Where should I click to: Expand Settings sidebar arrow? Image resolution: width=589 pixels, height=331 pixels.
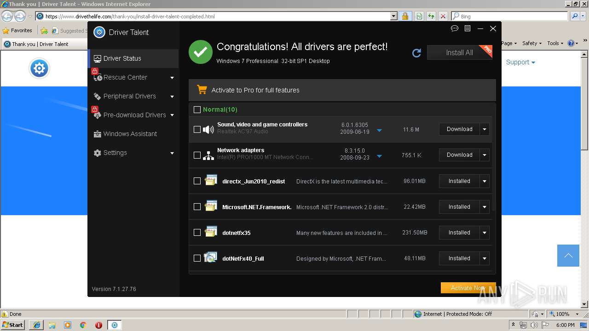tap(172, 153)
